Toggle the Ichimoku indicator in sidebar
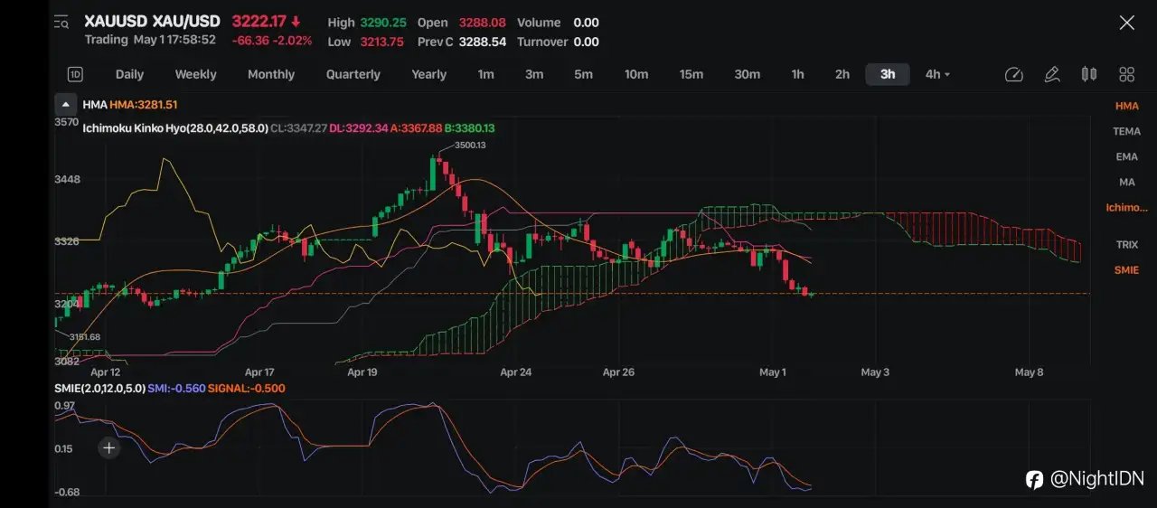 click(x=1126, y=208)
